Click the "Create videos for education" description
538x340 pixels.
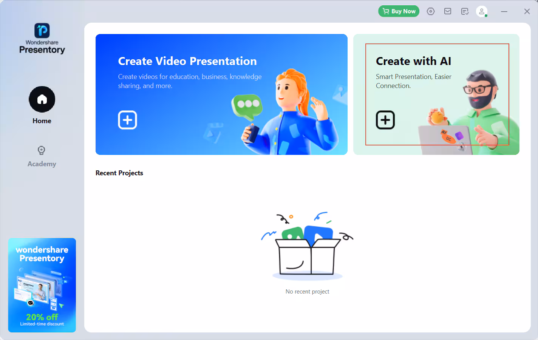click(x=190, y=81)
